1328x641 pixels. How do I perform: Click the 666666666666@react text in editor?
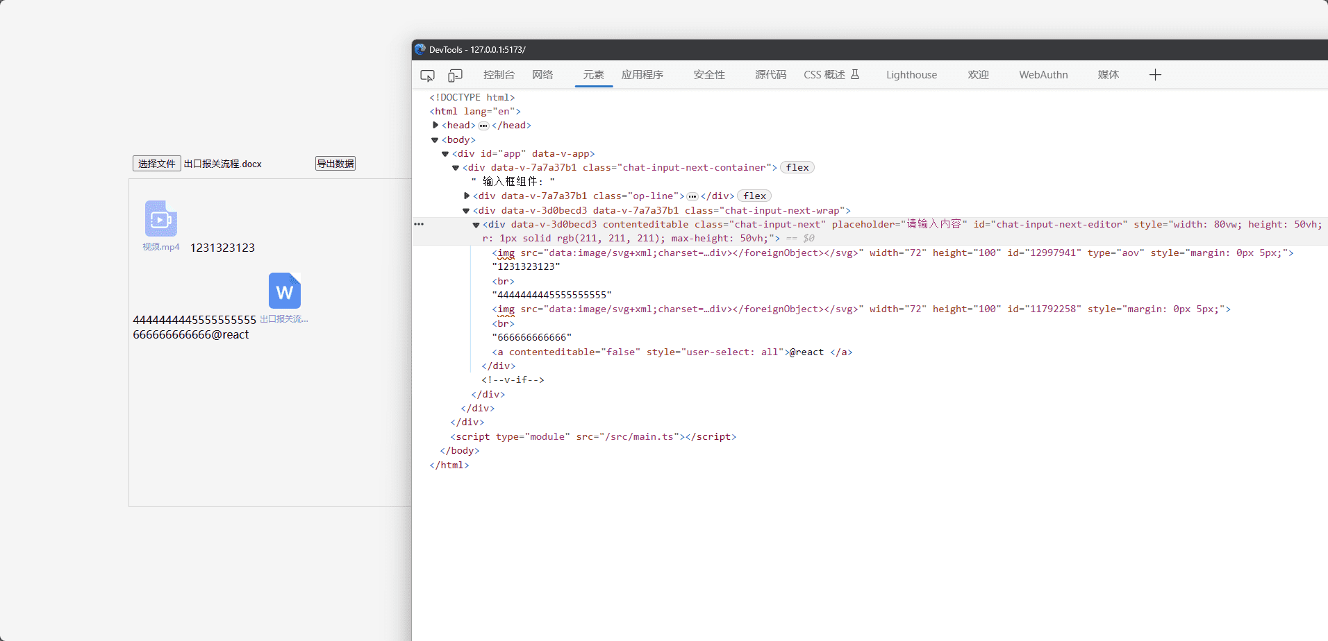coord(191,334)
